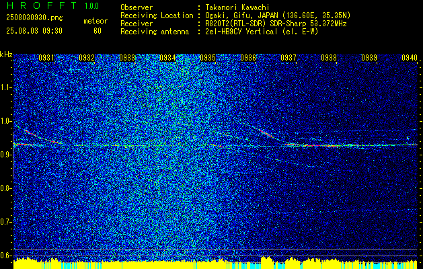This screenshot has width=423, height=269.
Task: Click the '0936' time marker
Action: pos(248,58)
